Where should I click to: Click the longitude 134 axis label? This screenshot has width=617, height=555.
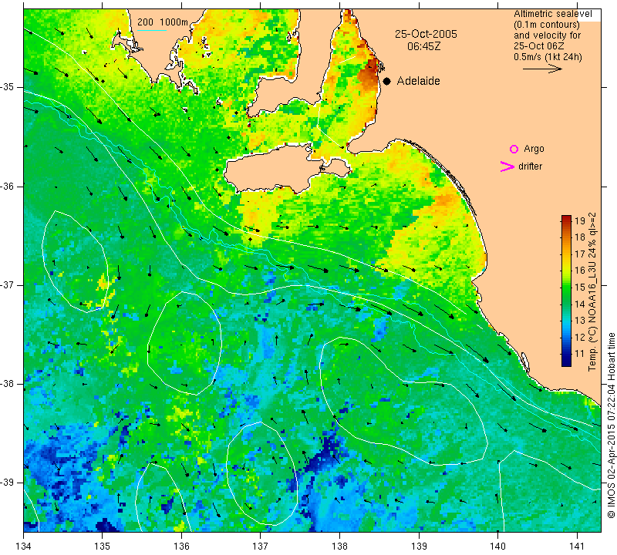click(x=24, y=547)
